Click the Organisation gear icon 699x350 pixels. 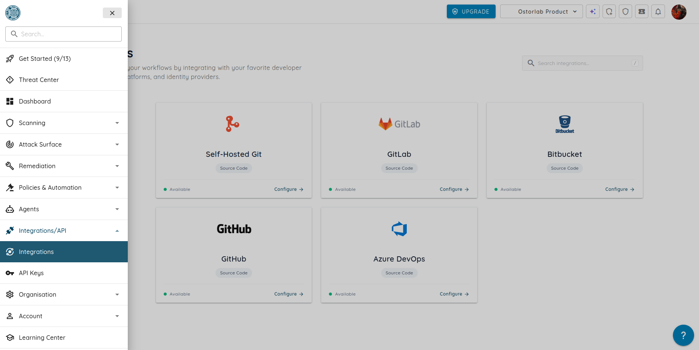point(10,294)
